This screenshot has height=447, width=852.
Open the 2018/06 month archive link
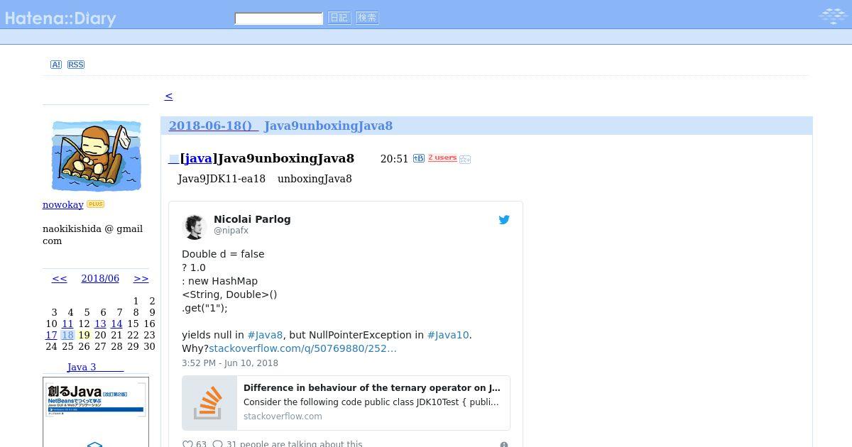(100, 278)
